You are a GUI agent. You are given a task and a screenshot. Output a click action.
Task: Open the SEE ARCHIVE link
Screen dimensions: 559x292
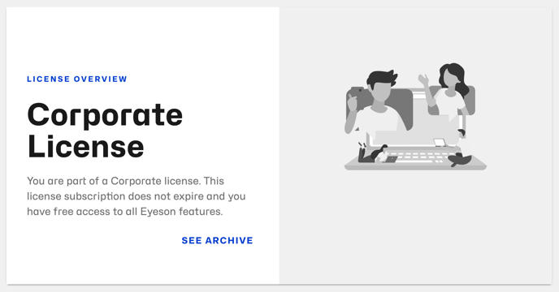pos(217,241)
